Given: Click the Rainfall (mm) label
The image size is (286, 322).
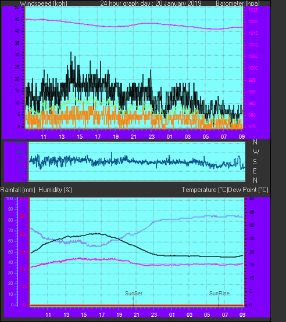Looking at the screenshot, I should (17, 190).
